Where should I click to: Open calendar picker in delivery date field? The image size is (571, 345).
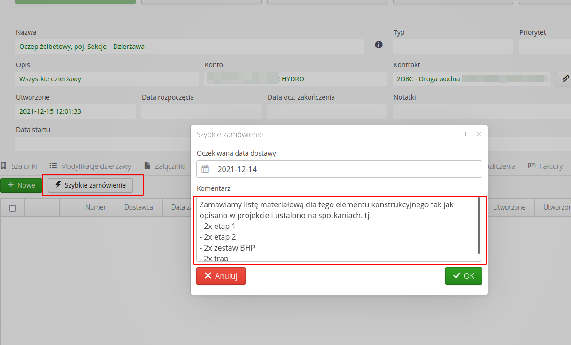tap(205, 169)
